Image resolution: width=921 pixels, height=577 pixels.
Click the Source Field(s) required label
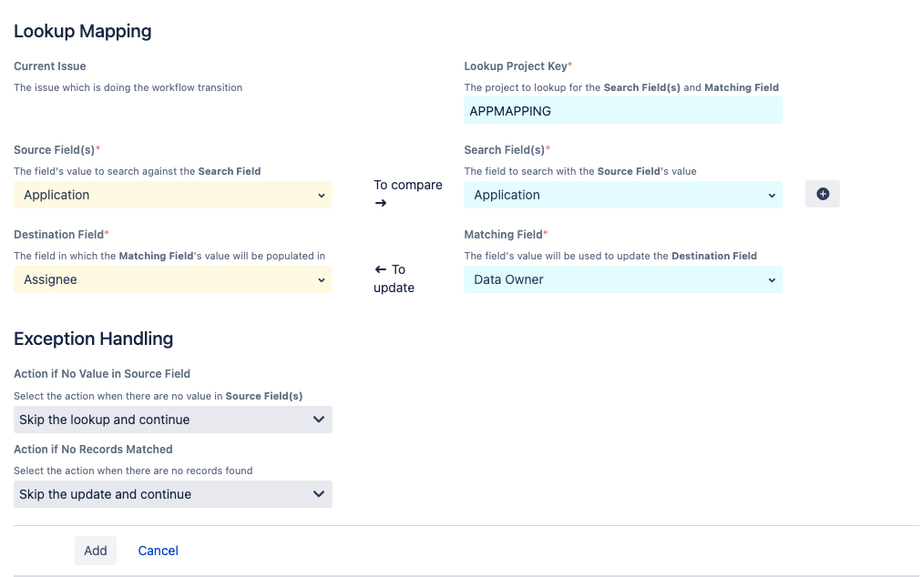(56, 149)
